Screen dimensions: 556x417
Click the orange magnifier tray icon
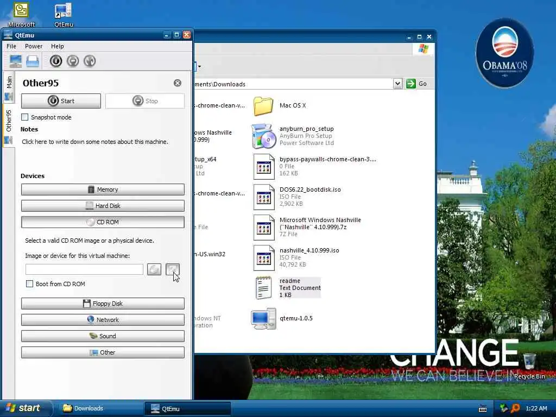[x=515, y=408]
